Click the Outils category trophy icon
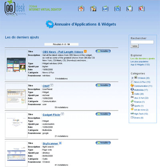The image size is (160, 167). (x=132, y=93)
